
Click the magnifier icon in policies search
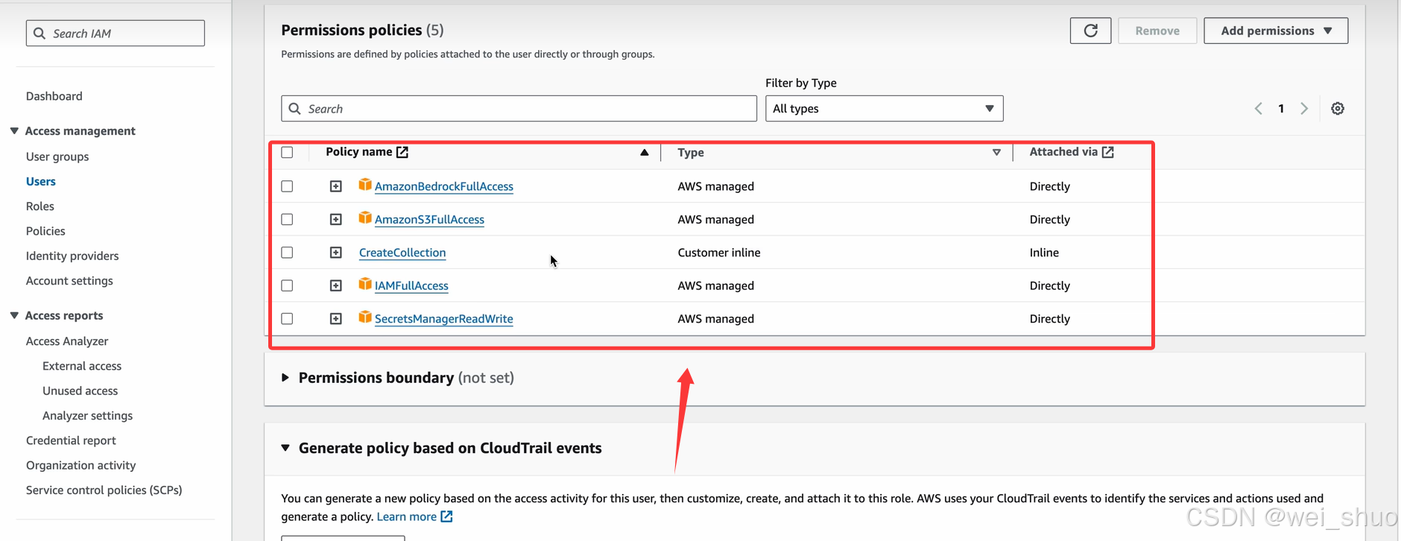point(295,109)
